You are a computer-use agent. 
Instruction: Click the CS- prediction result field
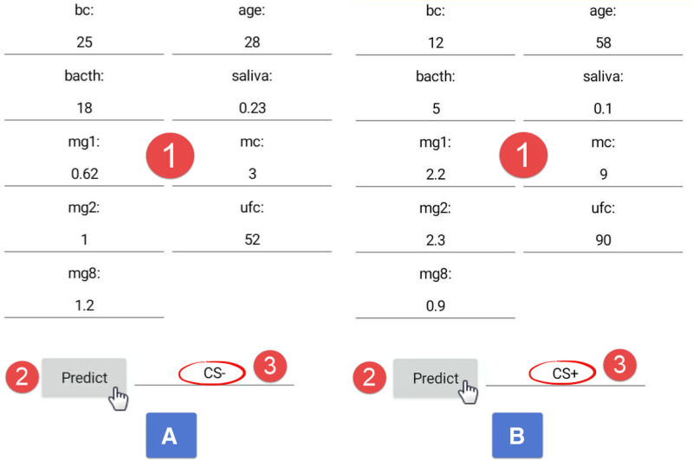tap(214, 374)
